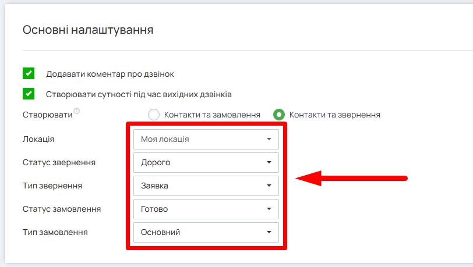The image size is (473, 267).
Task: Select Контакти та звернення radio button
Action: point(279,115)
